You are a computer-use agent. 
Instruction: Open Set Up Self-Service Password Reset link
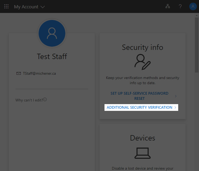click(139, 96)
